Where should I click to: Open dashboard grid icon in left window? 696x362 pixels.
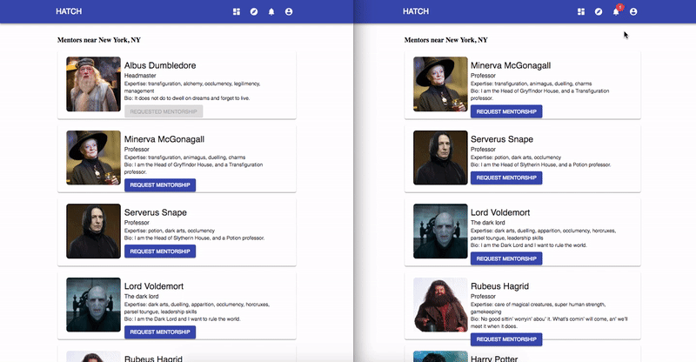click(x=237, y=11)
